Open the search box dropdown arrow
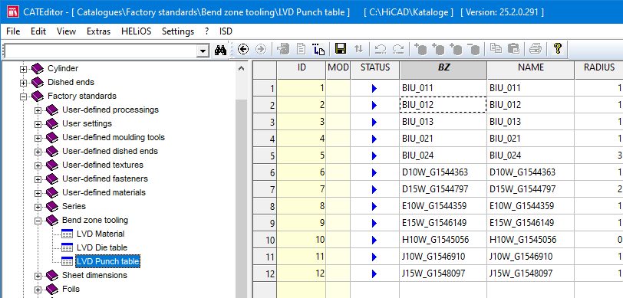Image resolution: width=623 pixels, height=298 pixels. 203,51
